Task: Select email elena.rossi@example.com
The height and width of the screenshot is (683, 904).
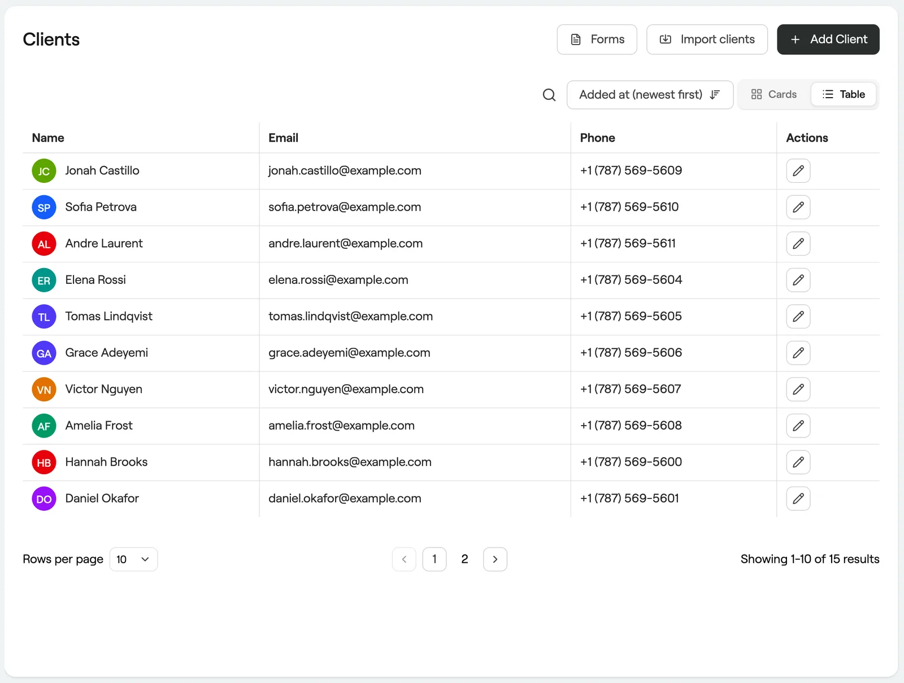Action: [338, 280]
